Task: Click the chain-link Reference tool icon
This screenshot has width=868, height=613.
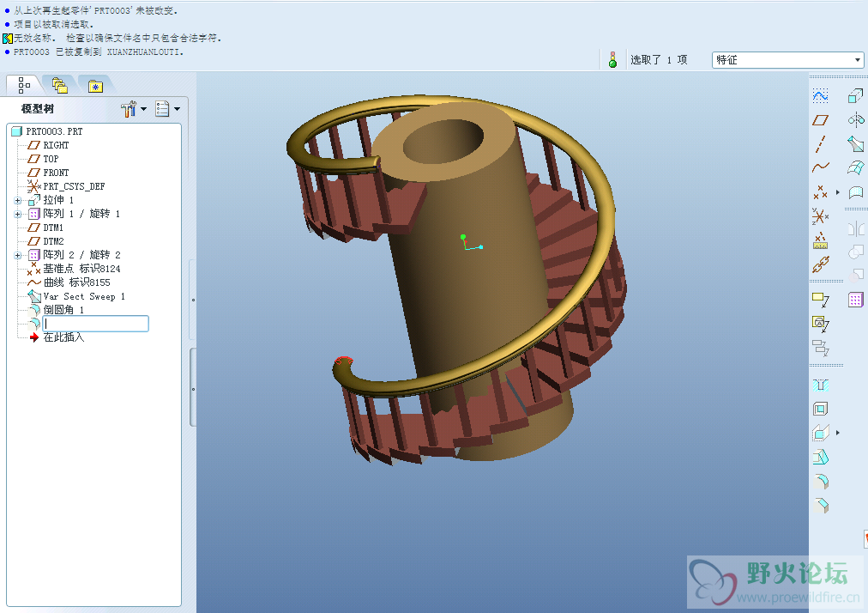Action: click(820, 264)
